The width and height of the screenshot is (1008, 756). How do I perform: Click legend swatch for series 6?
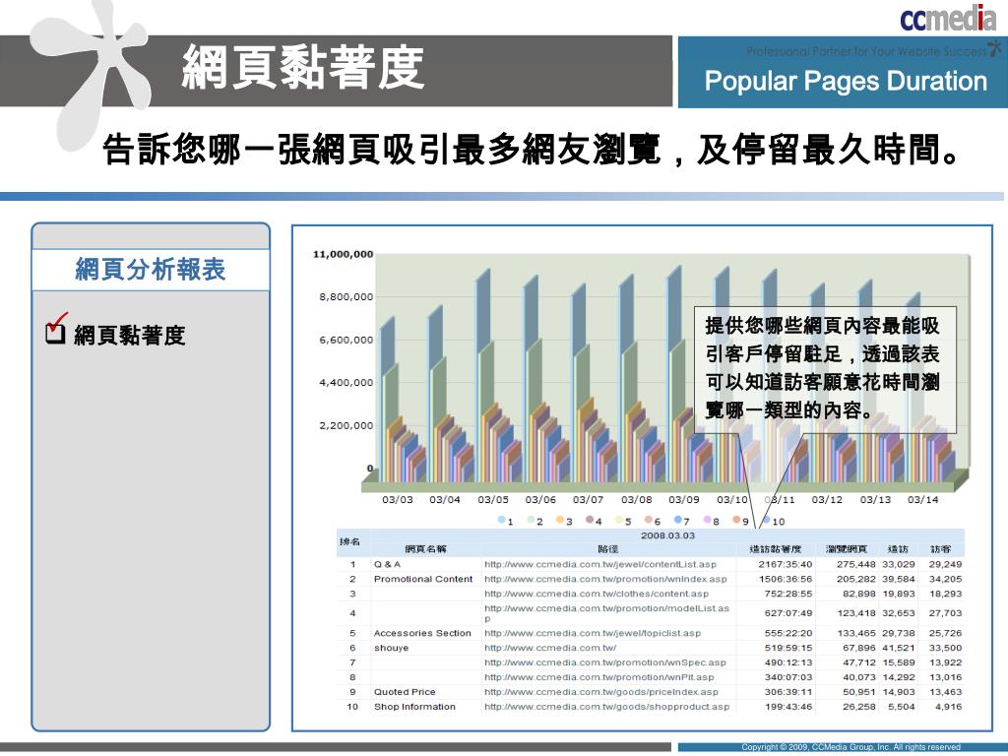point(649,520)
